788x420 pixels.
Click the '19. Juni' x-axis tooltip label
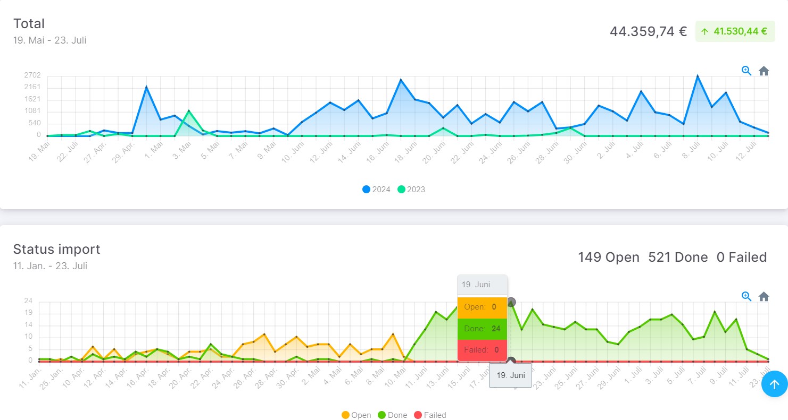pyautogui.click(x=511, y=375)
